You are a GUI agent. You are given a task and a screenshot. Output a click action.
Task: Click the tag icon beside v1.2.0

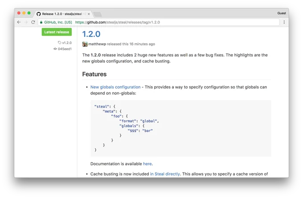tap(60, 42)
